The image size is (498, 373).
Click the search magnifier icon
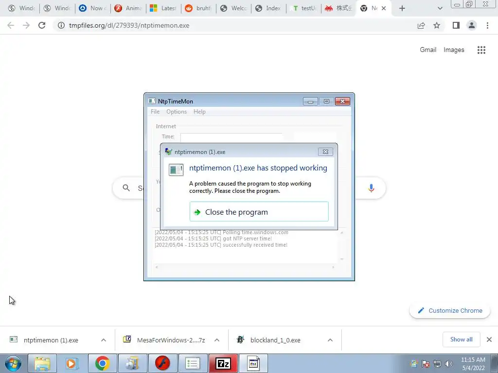126,188
